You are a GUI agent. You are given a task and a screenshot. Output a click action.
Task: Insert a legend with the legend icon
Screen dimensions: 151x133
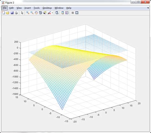[x=67, y=13]
